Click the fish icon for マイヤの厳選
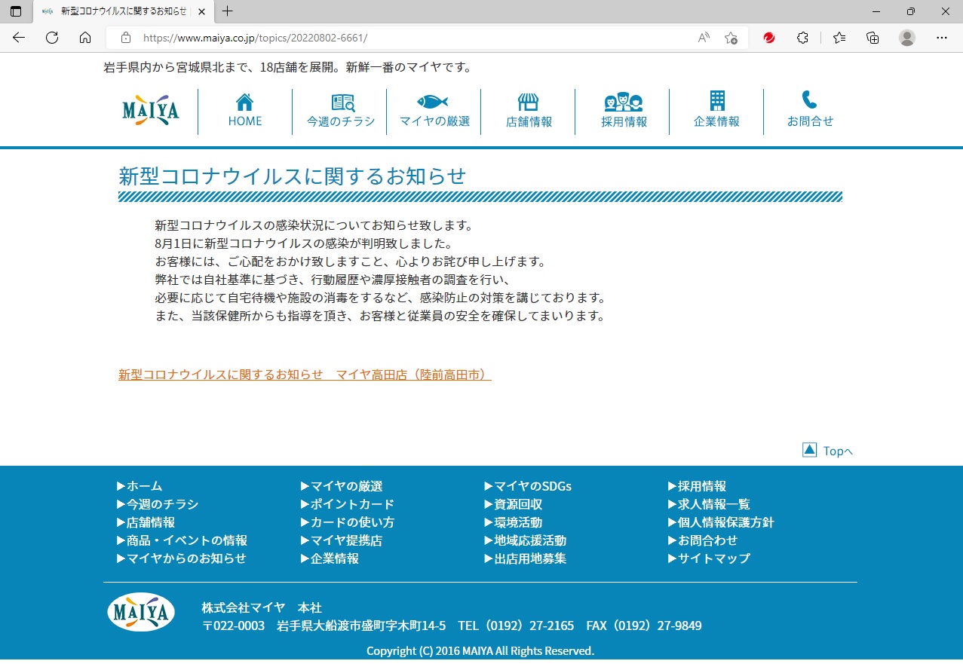Screen dimensions: 963x670 (433, 102)
